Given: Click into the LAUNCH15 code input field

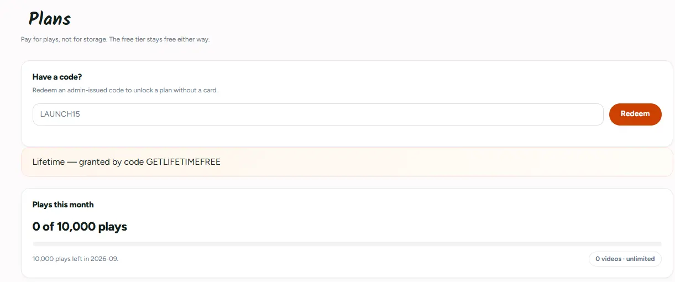Looking at the screenshot, I should pyautogui.click(x=318, y=114).
